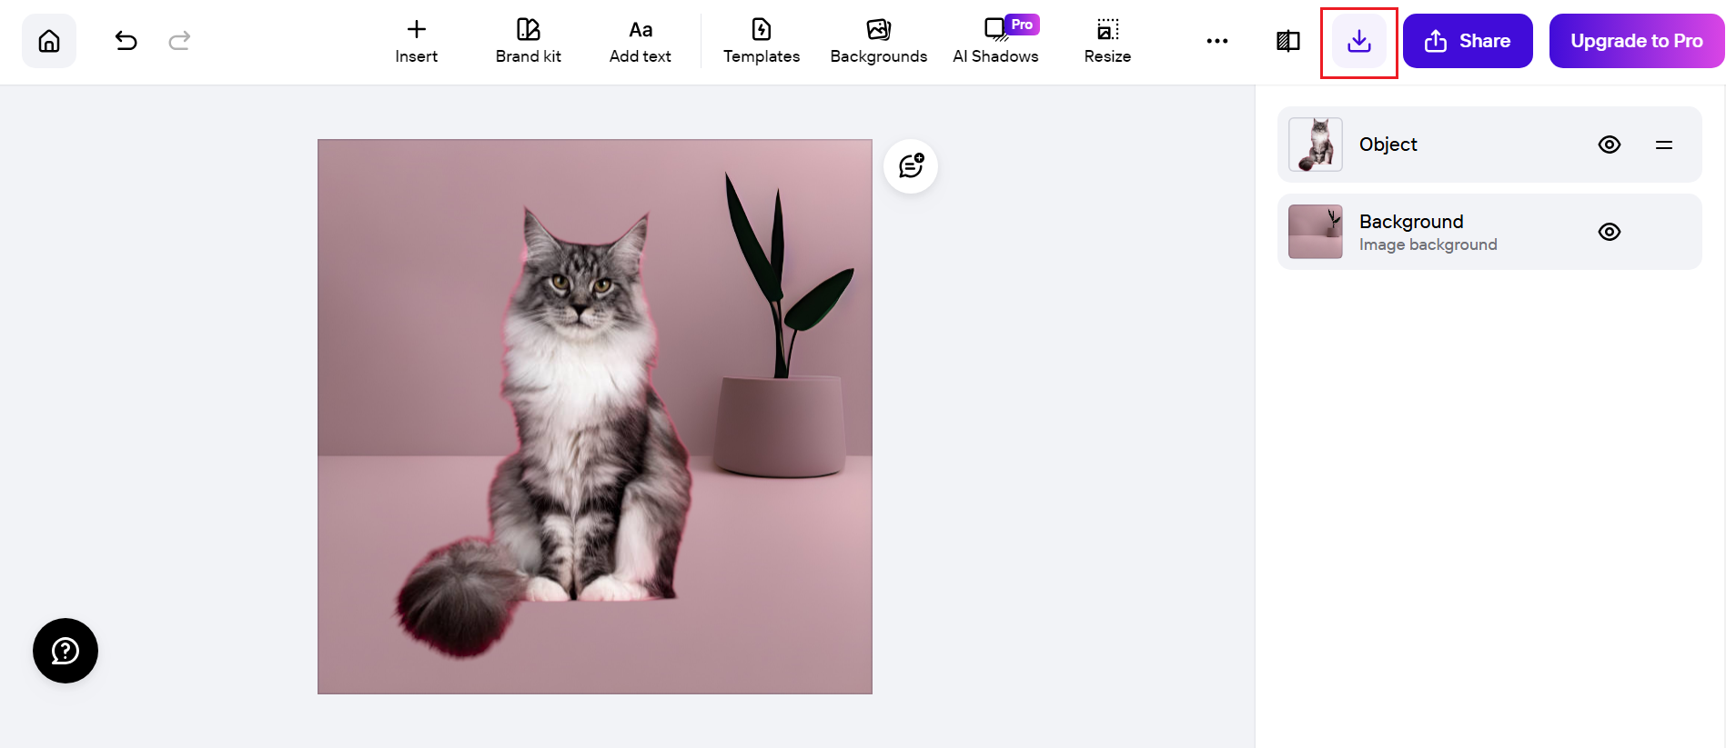This screenshot has height=748, width=1726.
Task: Apply AI Shadows to the image
Action: coord(995,42)
